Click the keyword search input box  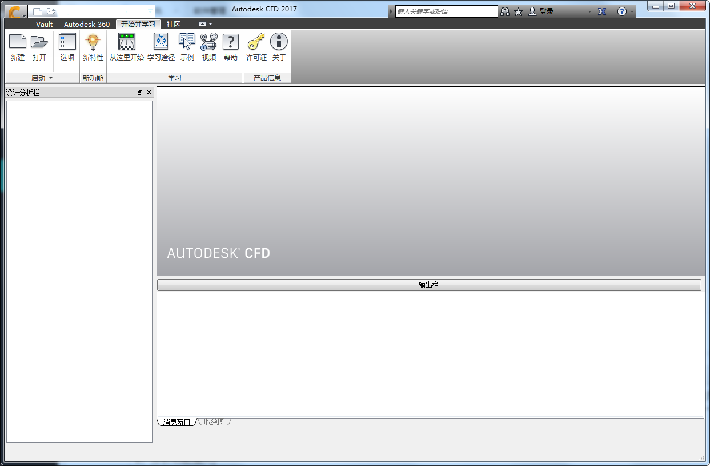pos(447,11)
